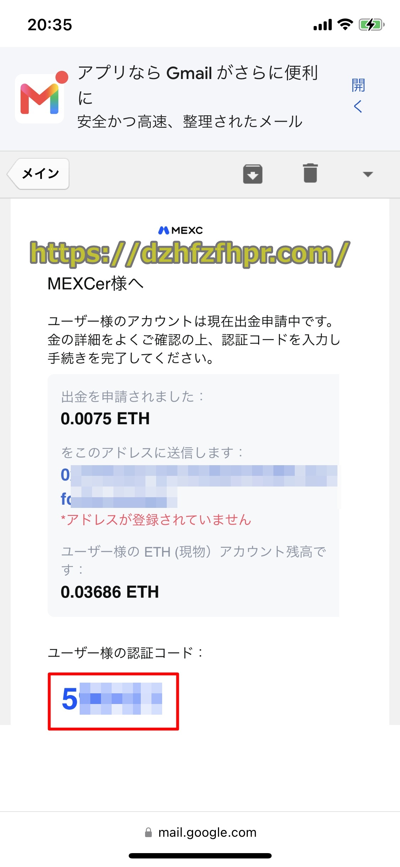Open the blurred ETH withdrawal address link

(x=199, y=487)
